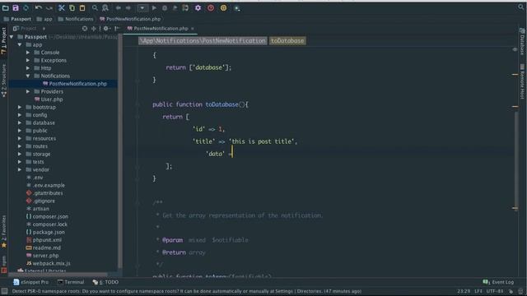The height and width of the screenshot is (296, 527).
Task: Open the TODO tool window
Action: click(x=105, y=282)
